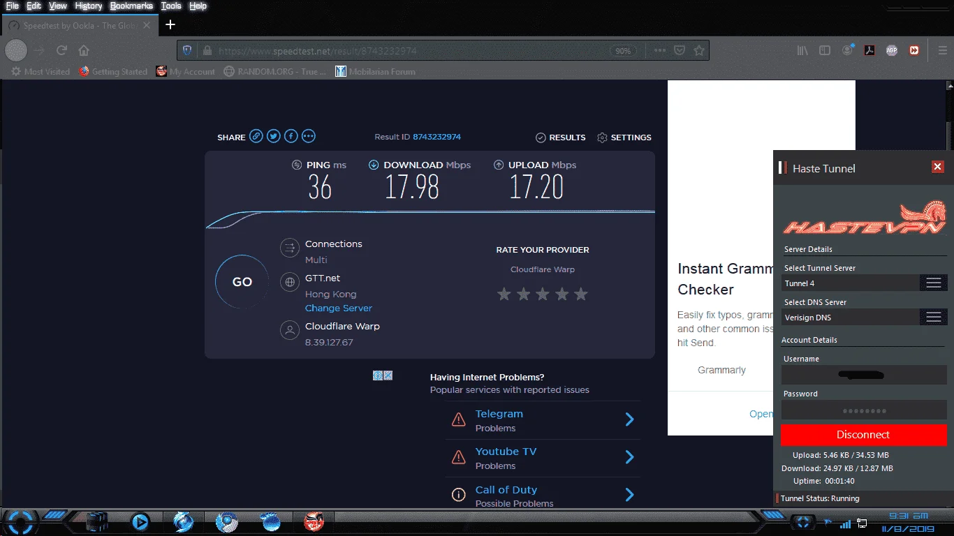The image size is (954, 536).
Task: Open the Library toolbar button
Action: coord(803,50)
